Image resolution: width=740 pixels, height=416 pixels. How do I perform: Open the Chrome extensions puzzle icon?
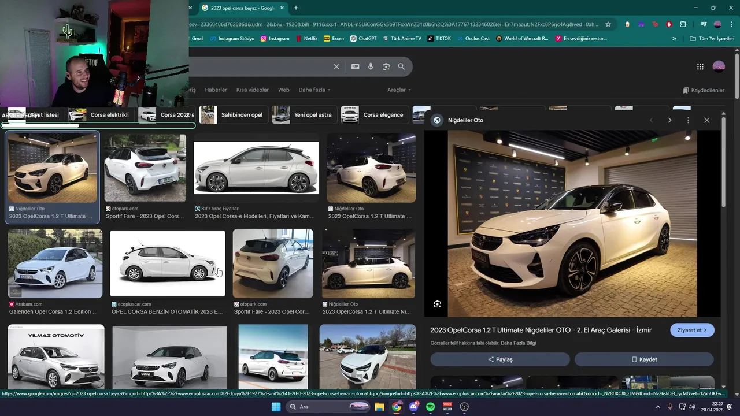coord(683,24)
